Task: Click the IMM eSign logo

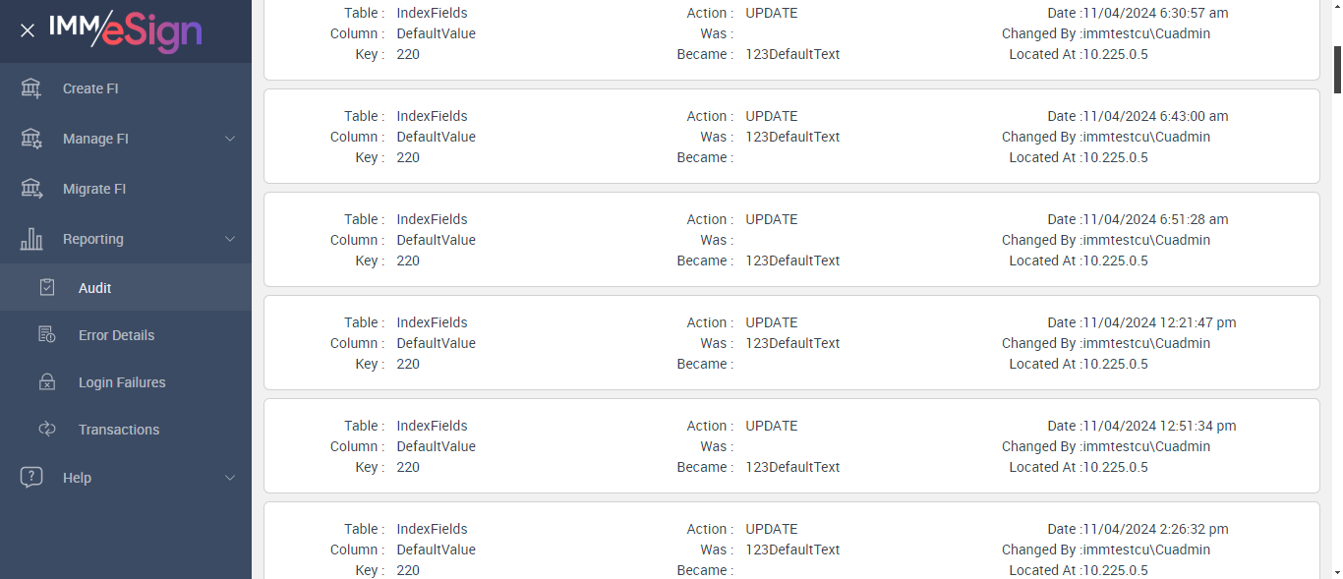Action: pyautogui.click(x=125, y=30)
